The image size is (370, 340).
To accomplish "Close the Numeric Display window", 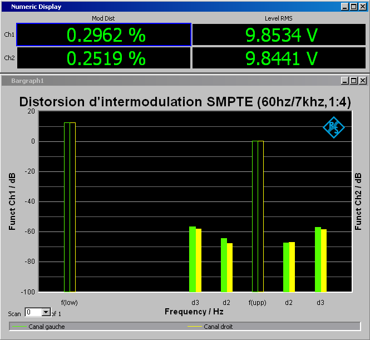I will click(362, 7).
